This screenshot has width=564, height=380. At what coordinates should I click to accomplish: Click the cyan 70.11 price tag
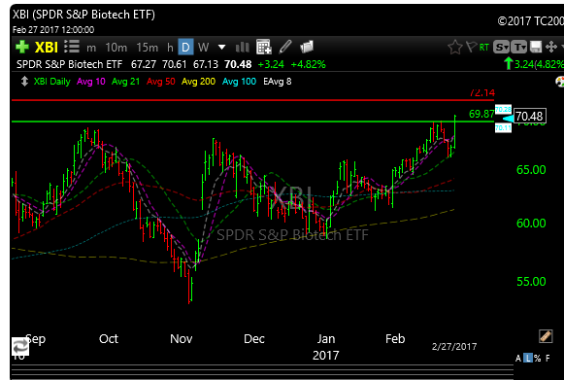click(x=503, y=128)
